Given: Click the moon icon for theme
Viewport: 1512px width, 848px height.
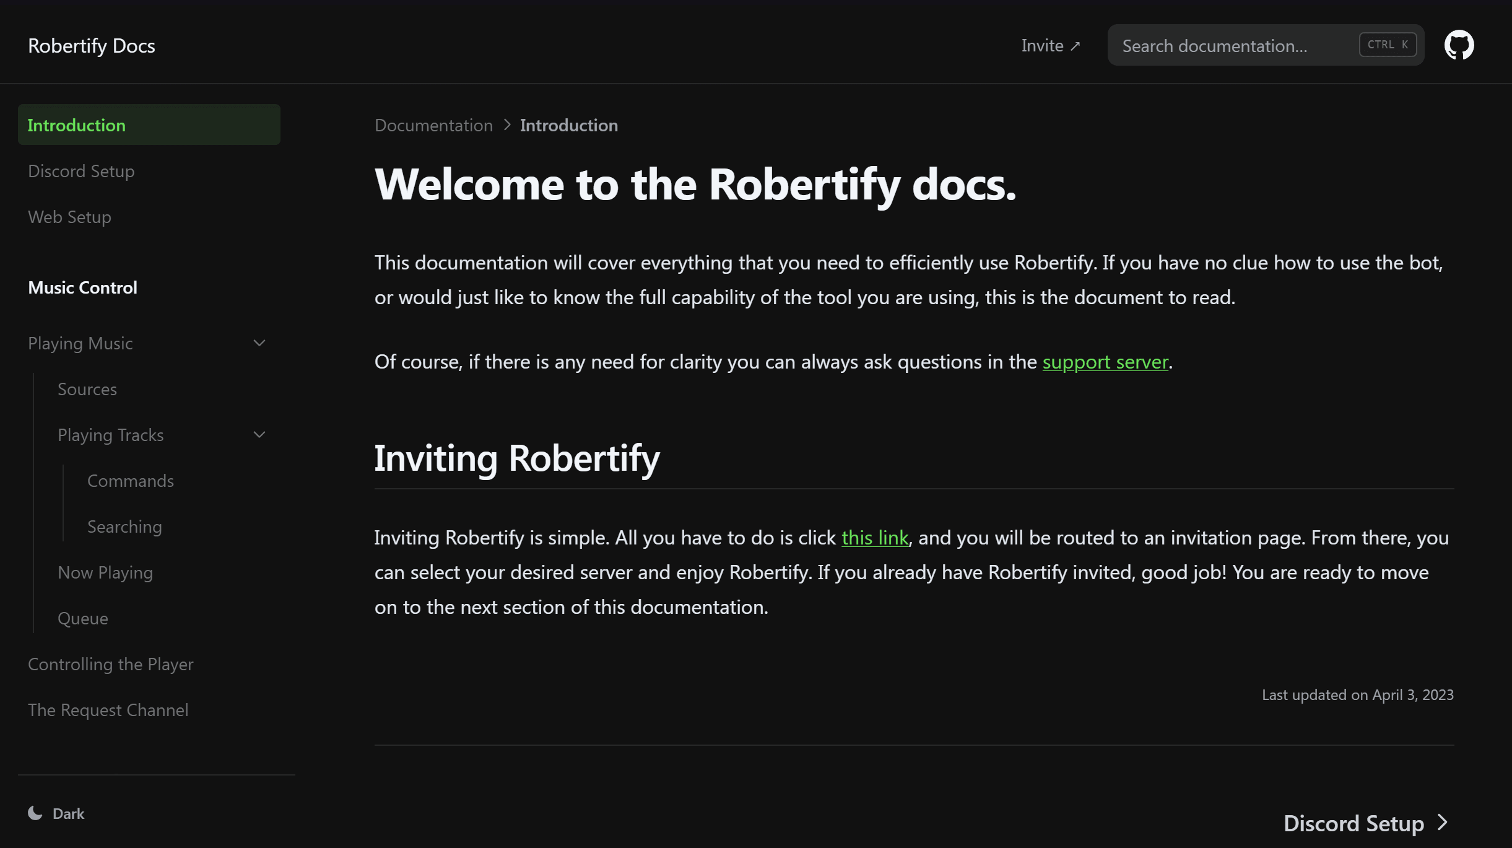Looking at the screenshot, I should pos(35,813).
